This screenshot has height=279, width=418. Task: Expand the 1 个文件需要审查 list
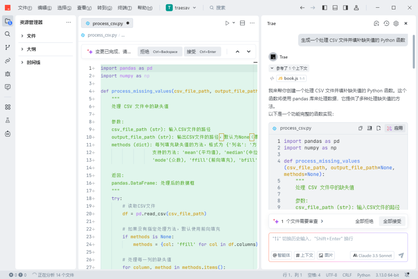[x=298, y=221]
